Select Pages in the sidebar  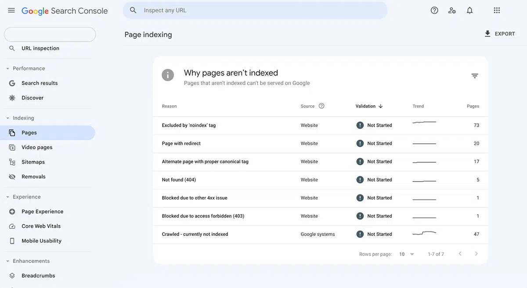pyautogui.click(x=47, y=133)
